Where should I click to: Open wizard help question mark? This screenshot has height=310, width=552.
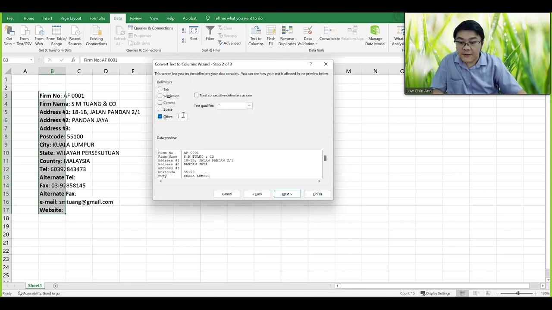coord(310,64)
